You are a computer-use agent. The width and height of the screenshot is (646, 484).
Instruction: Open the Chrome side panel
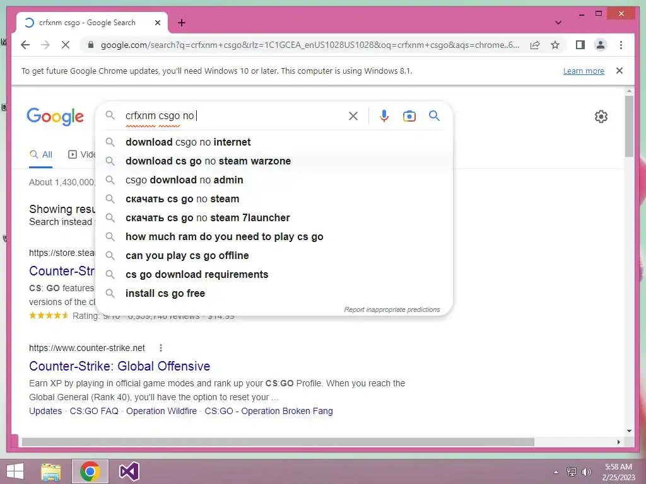coord(580,45)
